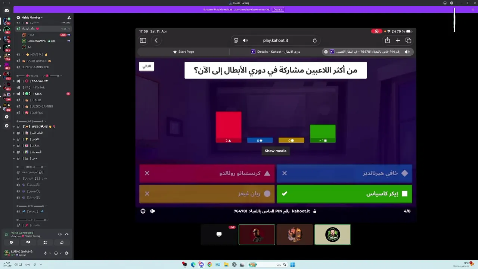
Task: Open the page reader menu icon
Action: pyautogui.click(x=236, y=40)
